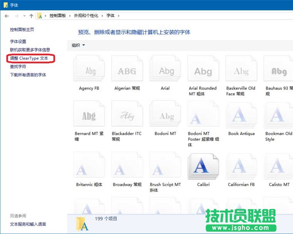The width and height of the screenshot is (293, 234).
Task: Select the Bauhaus 93 font icon
Action: coord(278,68)
